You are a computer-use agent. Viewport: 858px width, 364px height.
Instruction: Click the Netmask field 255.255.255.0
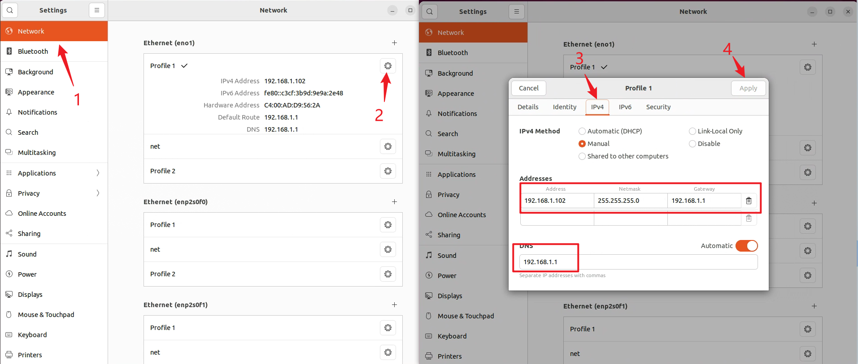click(x=631, y=201)
